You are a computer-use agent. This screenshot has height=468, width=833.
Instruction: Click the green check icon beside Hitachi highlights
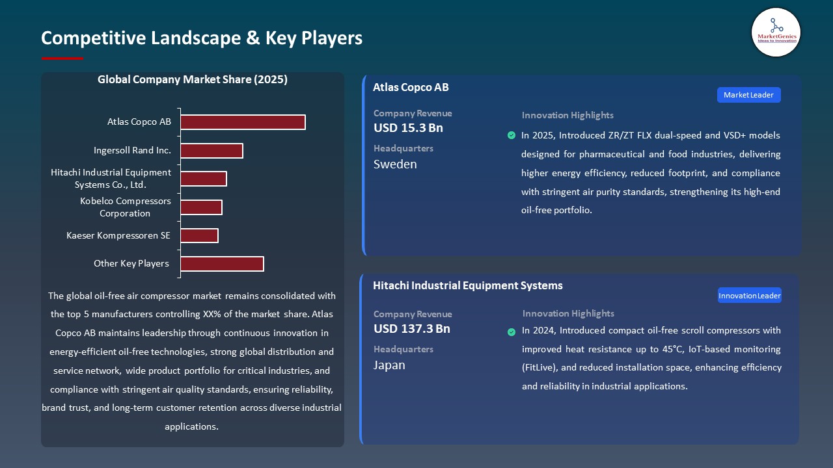512,332
